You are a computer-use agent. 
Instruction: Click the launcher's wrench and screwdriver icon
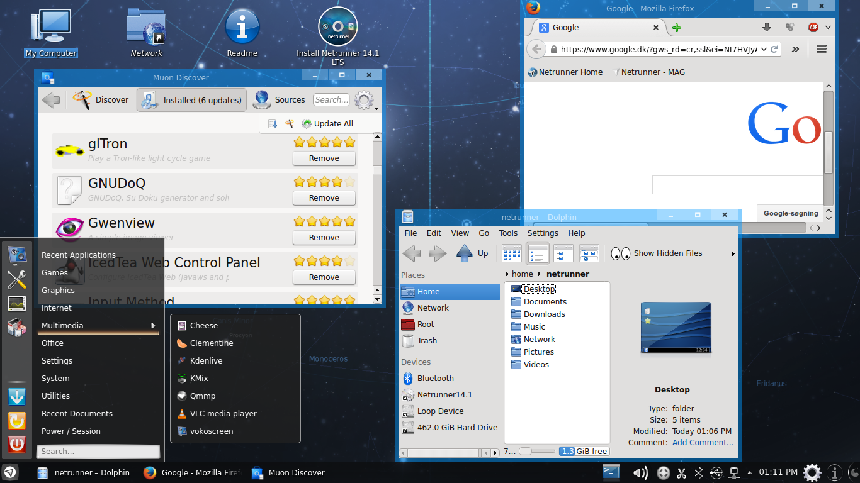point(17,280)
